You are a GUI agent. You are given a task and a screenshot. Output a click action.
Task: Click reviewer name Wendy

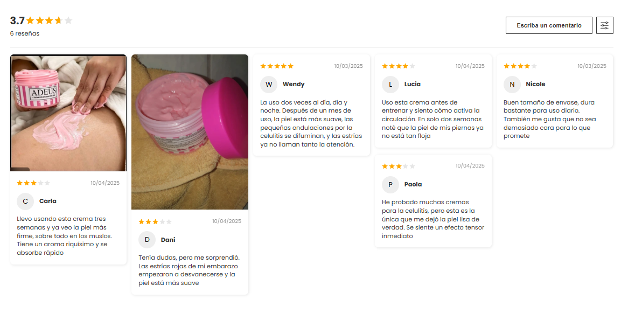pyautogui.click(x=294, y=84)
